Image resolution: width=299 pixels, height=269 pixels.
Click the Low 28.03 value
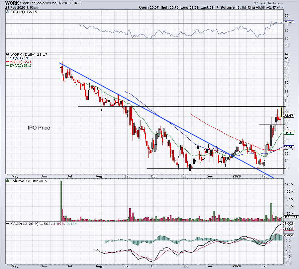(x=189, y=7)
